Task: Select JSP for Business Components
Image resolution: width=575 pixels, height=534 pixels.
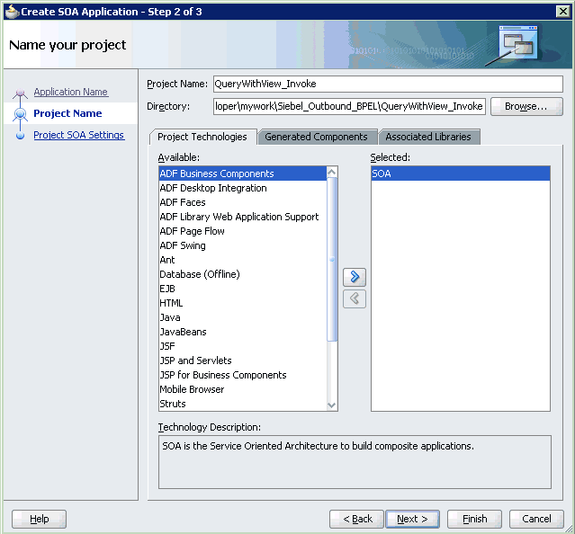Action: pyautogui.click(x=243, y=375)
